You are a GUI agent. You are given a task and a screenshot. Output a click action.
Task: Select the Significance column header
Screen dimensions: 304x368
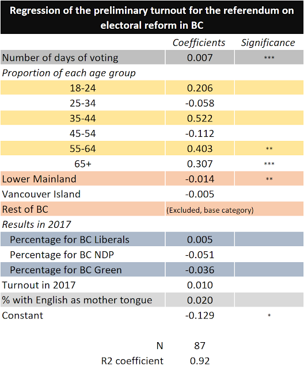(x=268, y=43)
